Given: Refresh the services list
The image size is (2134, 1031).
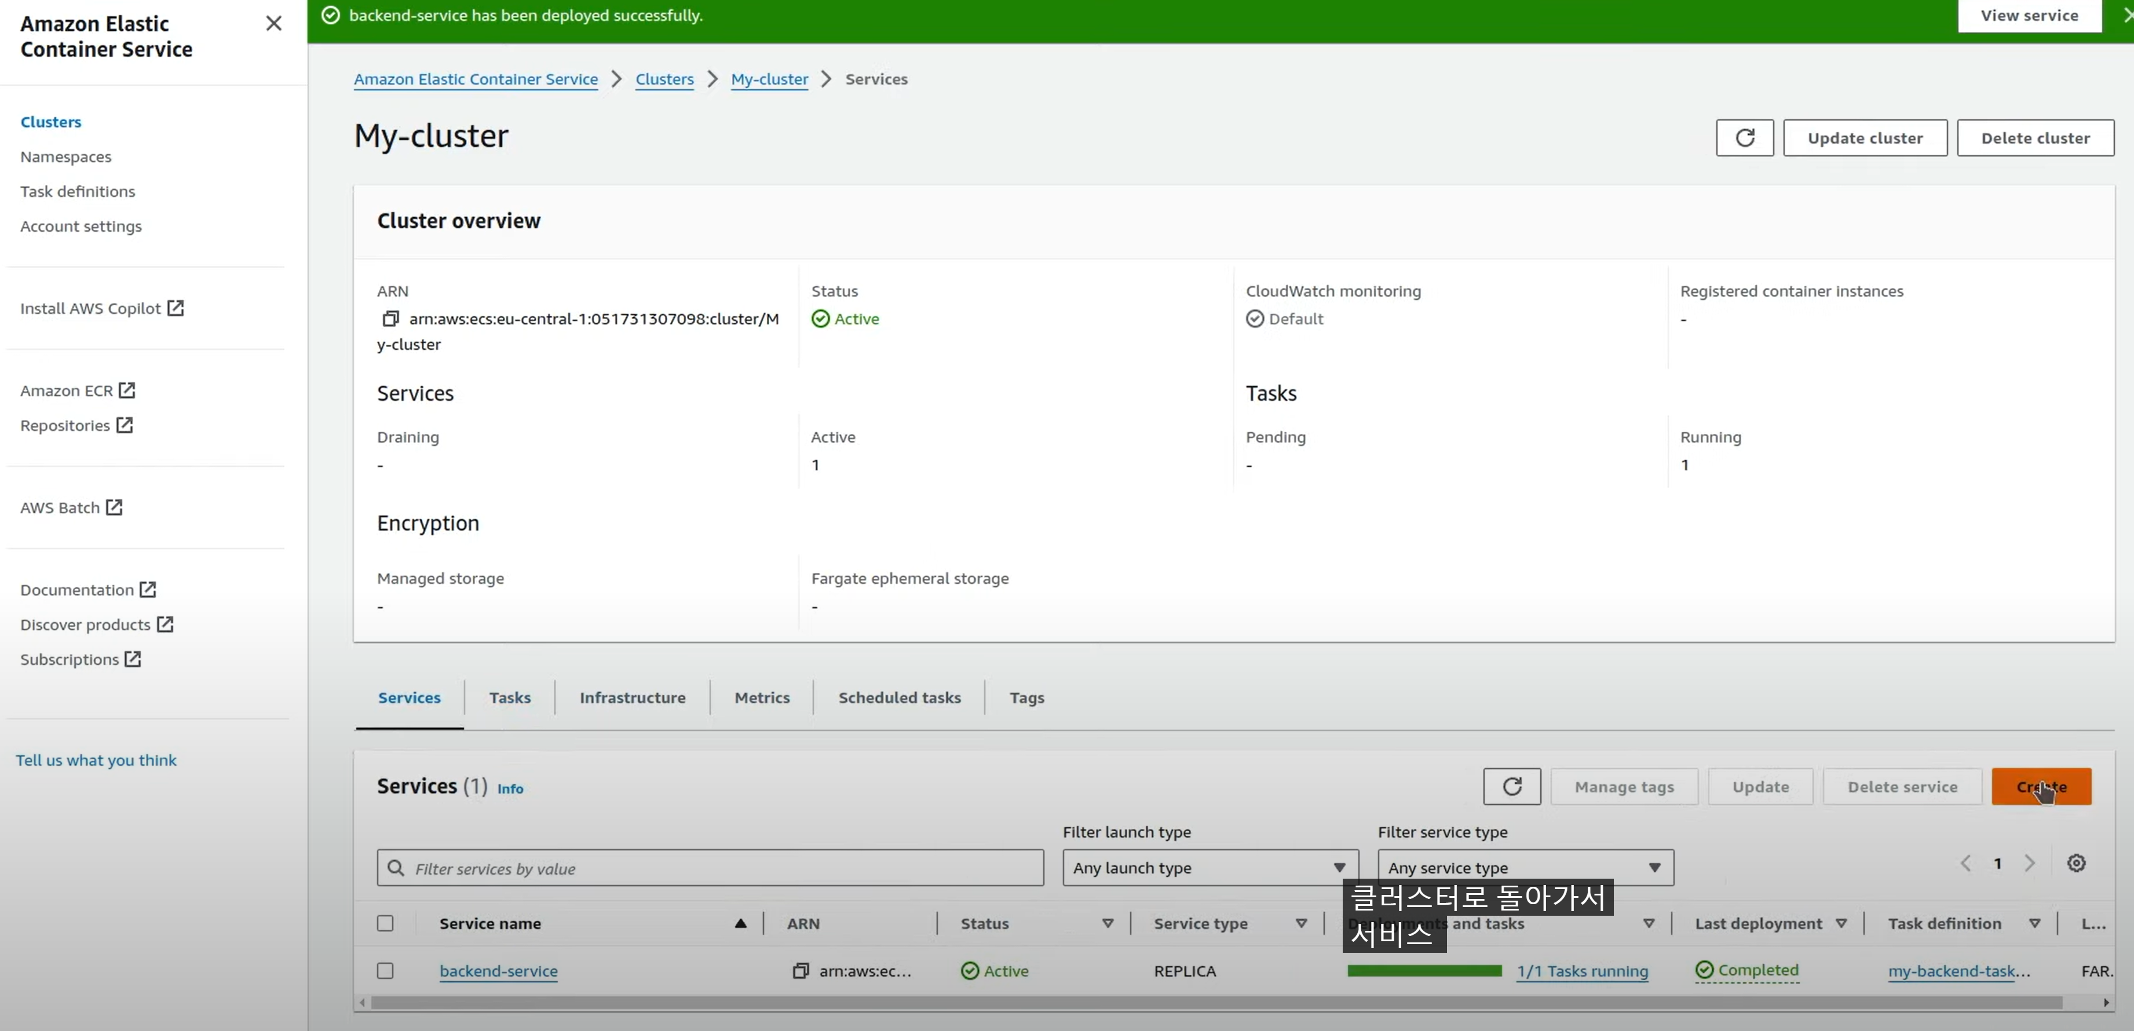Looking at the screenshot, I should tap(1511, 787).
